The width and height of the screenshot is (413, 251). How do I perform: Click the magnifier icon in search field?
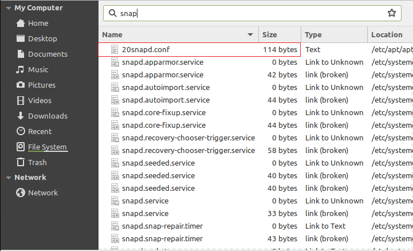click(x=112, y=13)
